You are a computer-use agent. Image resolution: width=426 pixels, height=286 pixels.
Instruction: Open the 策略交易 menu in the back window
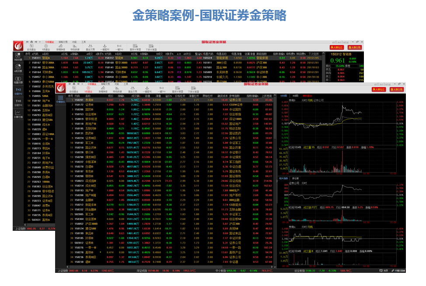pos(63,42)
